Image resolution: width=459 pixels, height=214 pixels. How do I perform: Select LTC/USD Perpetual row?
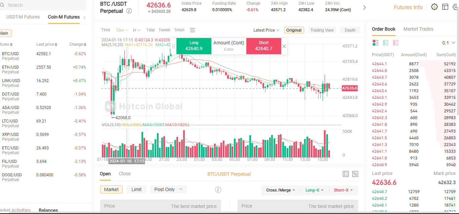click(44, 123)
